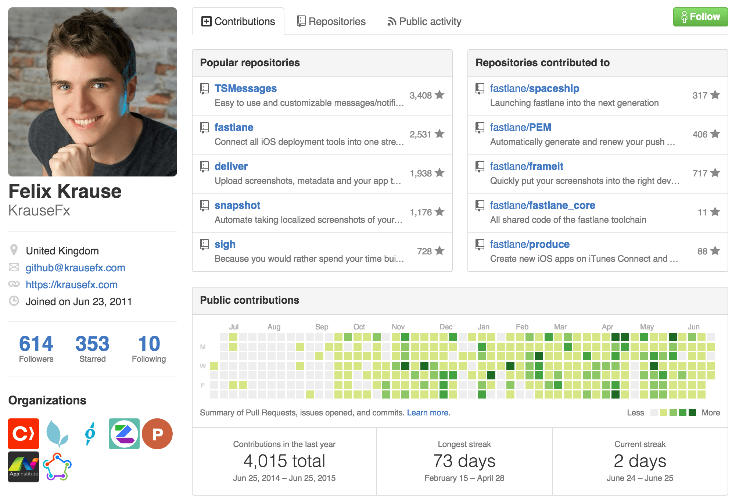This screenshot has width=732, height=500.
Task: Open the fastlane/PEM repository link
Action: click(521, 127)
